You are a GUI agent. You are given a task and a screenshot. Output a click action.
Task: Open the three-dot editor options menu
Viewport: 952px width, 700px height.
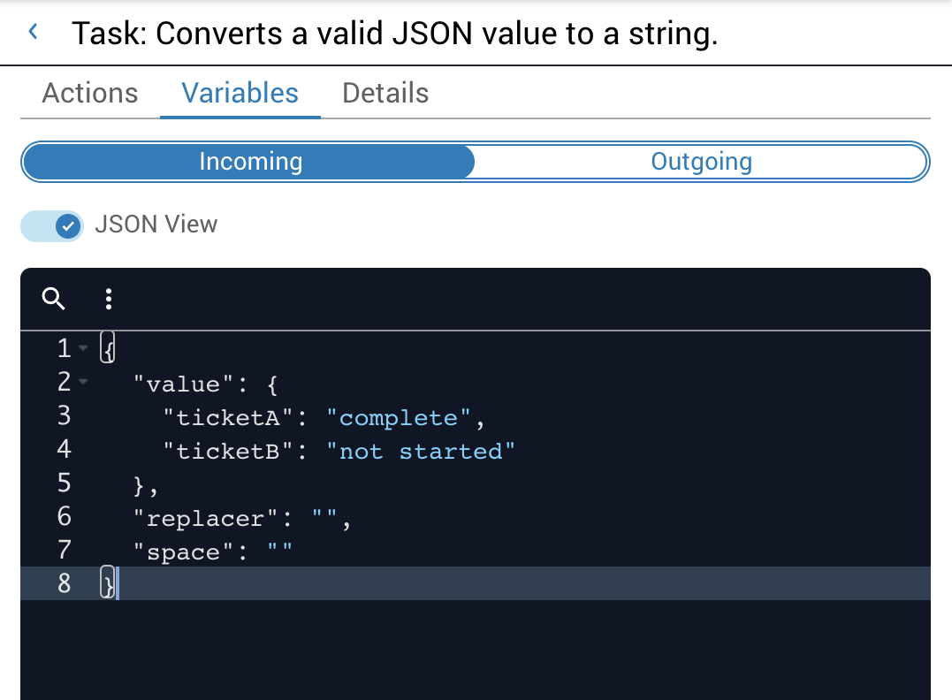[x=109, y=299]
